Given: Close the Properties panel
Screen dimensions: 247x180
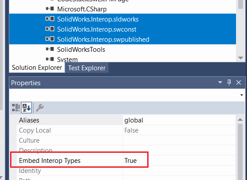Looking at the screenshot, I should click(239, 83).
